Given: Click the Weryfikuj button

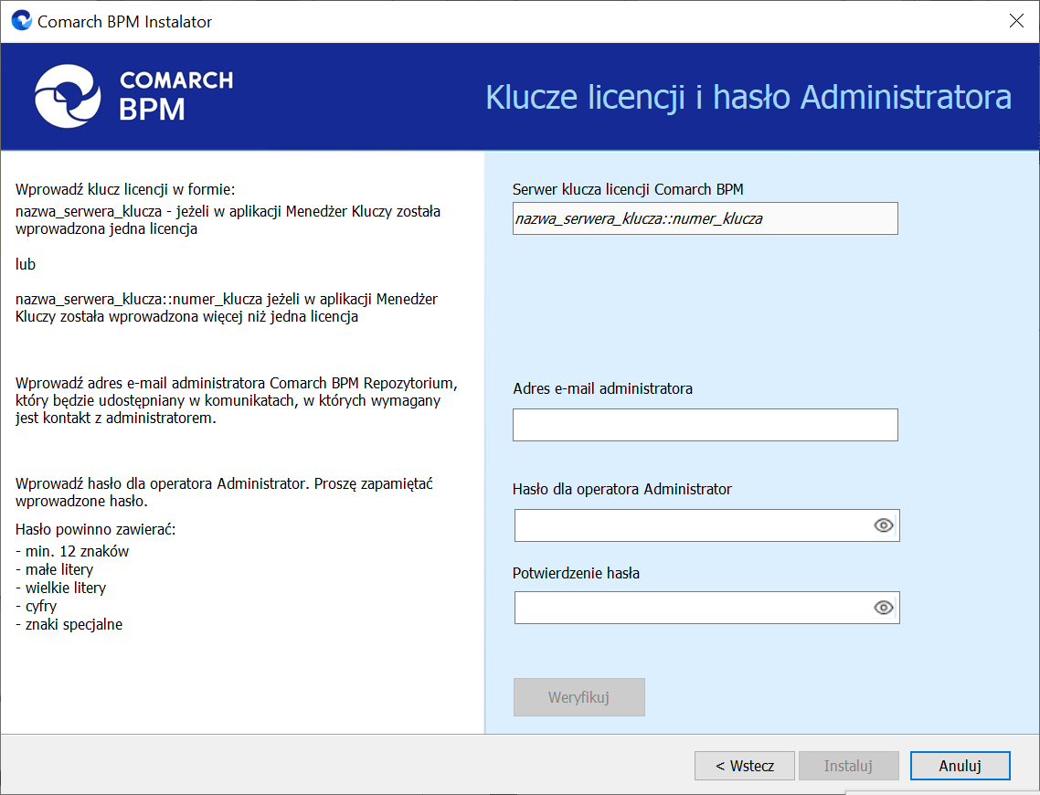Looking at the screenshot, I should click(x=579, y=697).
